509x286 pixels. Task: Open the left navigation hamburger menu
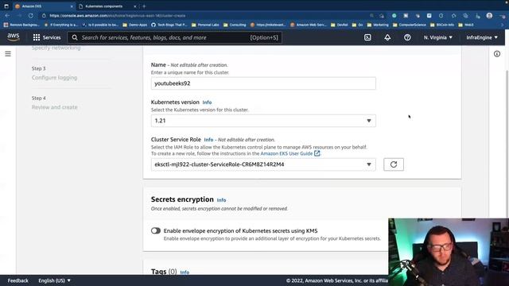click(8, 54)
